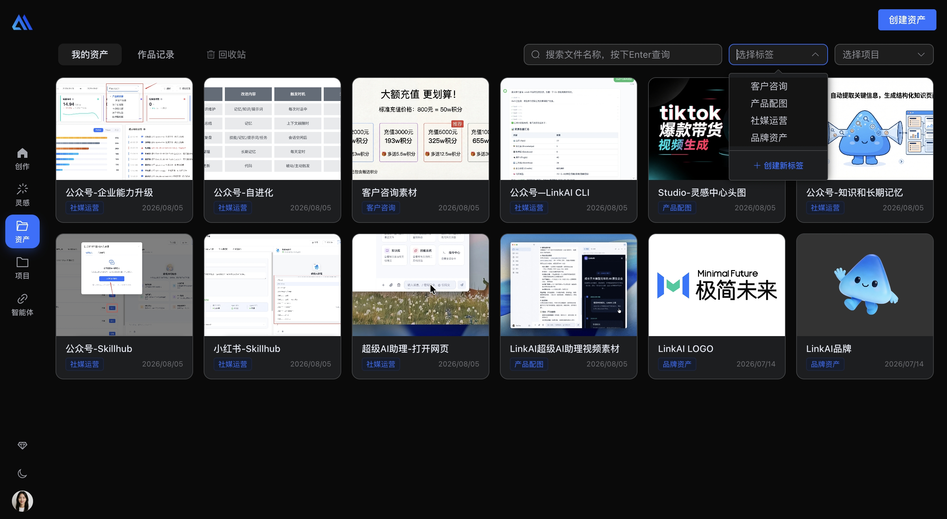Toggle dark mode moon icon
947x519 pixels.
pos(22,473)
